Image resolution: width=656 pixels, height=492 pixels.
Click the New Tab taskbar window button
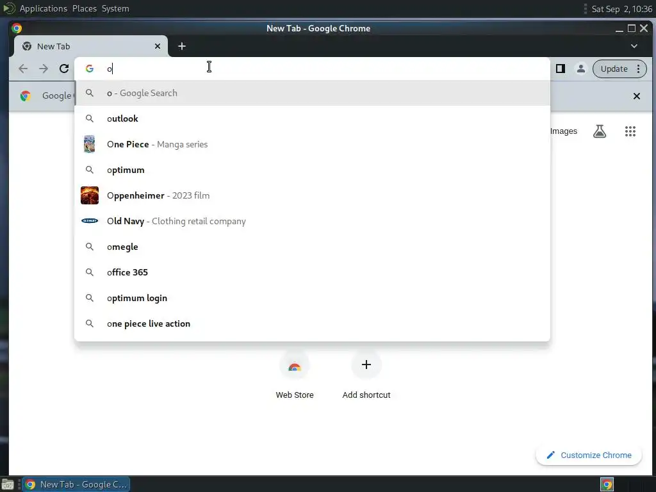point(76,484)
